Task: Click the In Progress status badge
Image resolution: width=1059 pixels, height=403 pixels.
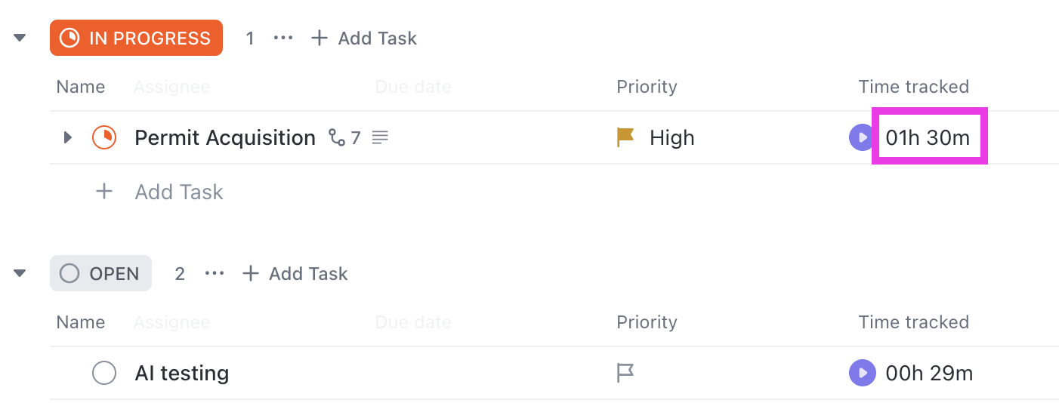Action: [x=136, y=38]
